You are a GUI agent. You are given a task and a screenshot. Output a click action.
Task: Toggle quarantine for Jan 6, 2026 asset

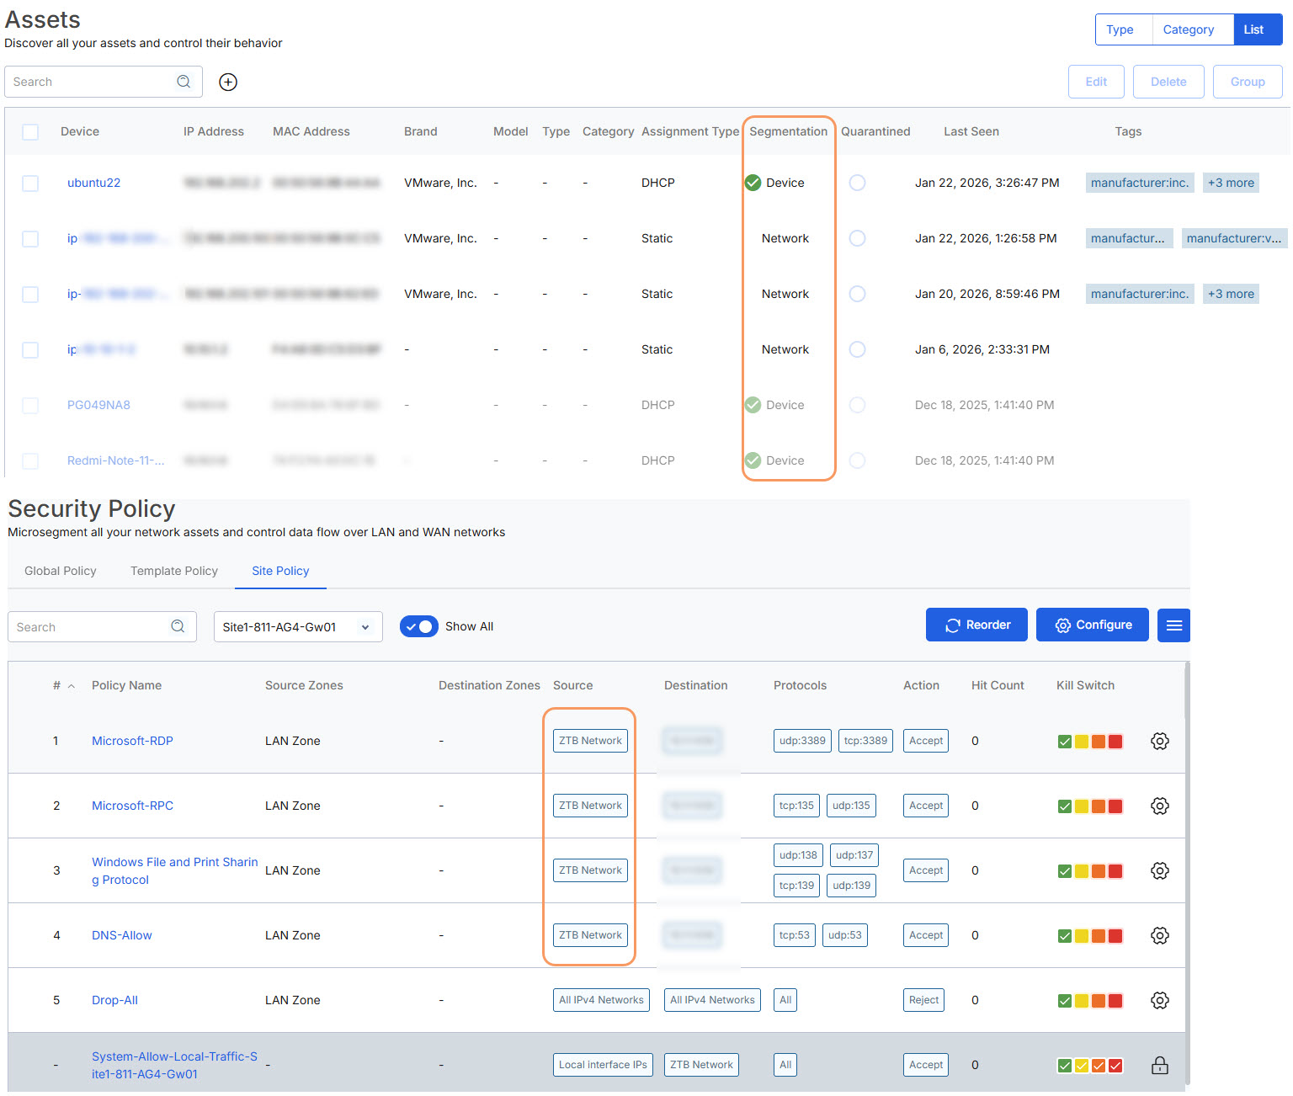click(857, 349)
